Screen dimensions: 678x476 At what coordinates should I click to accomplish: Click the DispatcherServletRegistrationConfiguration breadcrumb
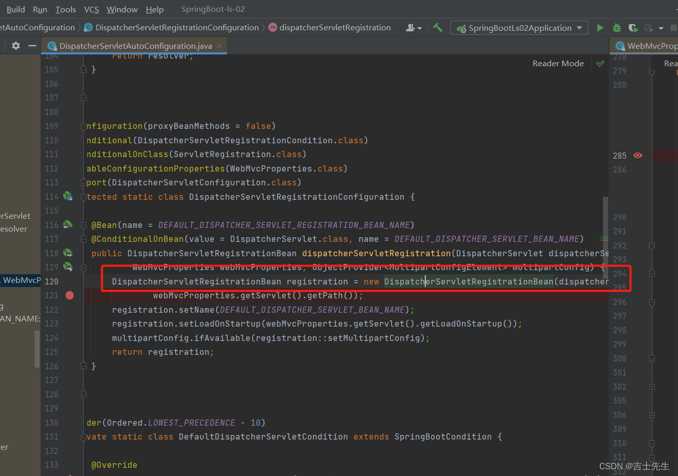pos(177,28)
